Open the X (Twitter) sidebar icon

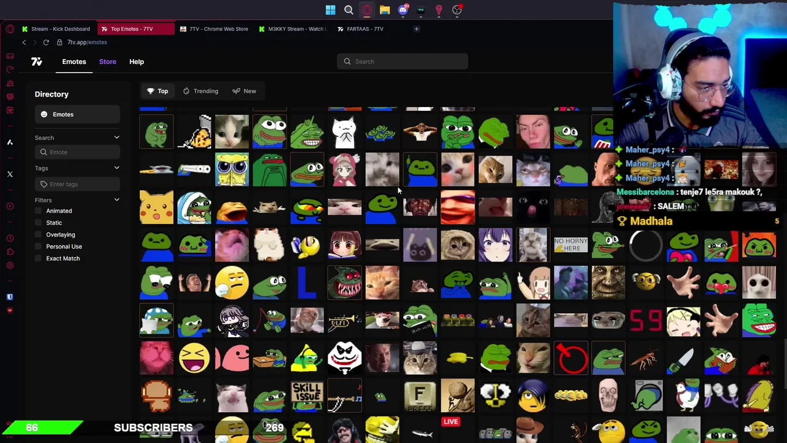(x=10, y=174)
